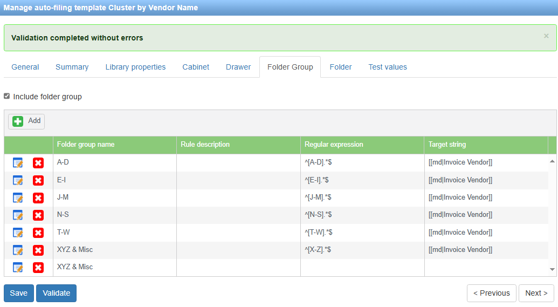558x307 pixels.
Task: Edit the E-I folder group rule
Action: tap(18, 180)
